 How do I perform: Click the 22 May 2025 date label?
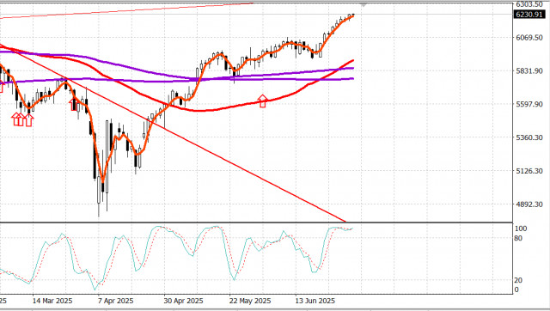250,301
